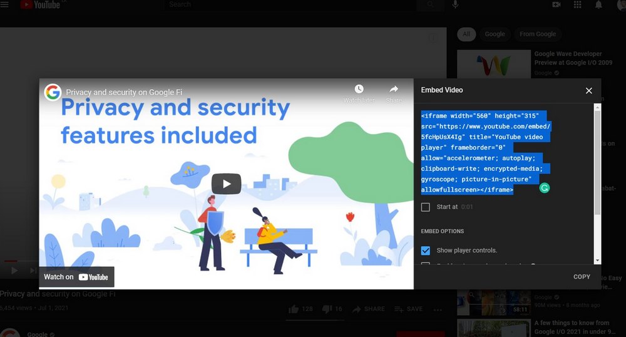Open the notifications bell
The width and height of the screenshot is (626, 337).
tap(598, 5)
